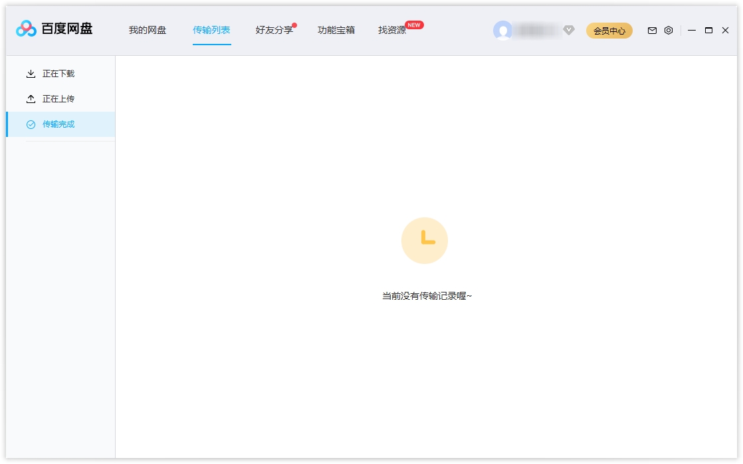Select 正在上传 in the sidebar
Screen dimensions: 743x464
click(x=58, y=99)
